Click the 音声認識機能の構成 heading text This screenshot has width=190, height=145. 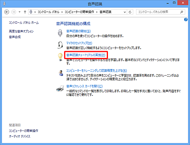(73, 24)
